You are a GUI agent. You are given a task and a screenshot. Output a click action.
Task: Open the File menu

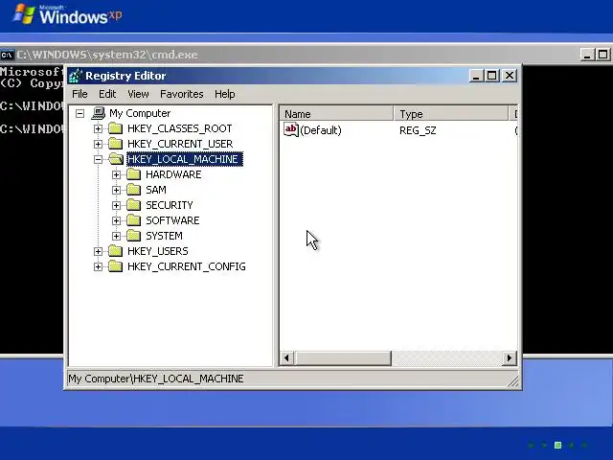click(79, 94)
